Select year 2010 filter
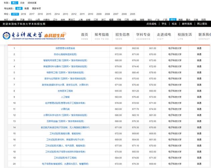This screenshot has width=211, height=168. tap(90, 14)
